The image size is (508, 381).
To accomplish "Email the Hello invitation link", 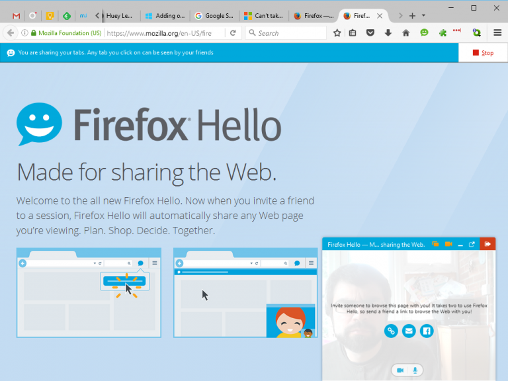I will click(x=409, y=331).
